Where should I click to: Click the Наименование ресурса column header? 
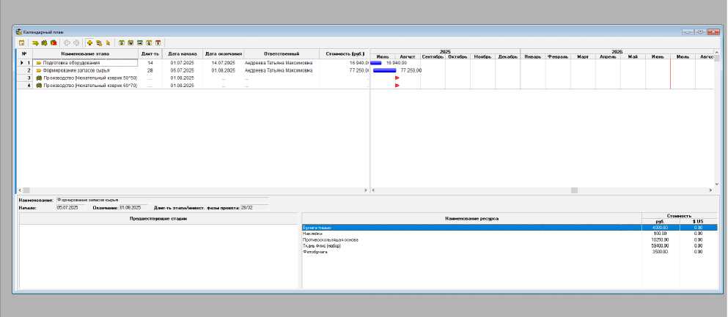[471, 218]
